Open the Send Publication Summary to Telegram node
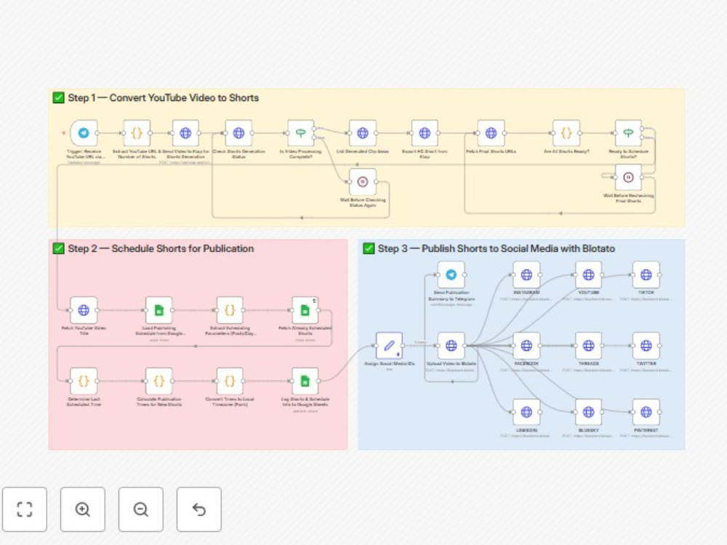This screenshot has height=545, width=727. [451, 275]
